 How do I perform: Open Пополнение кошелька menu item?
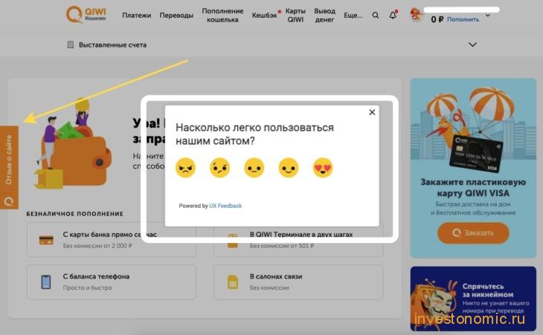(222, 15)
